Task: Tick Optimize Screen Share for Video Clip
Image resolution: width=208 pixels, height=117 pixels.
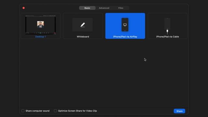Action: click(55, 110)
